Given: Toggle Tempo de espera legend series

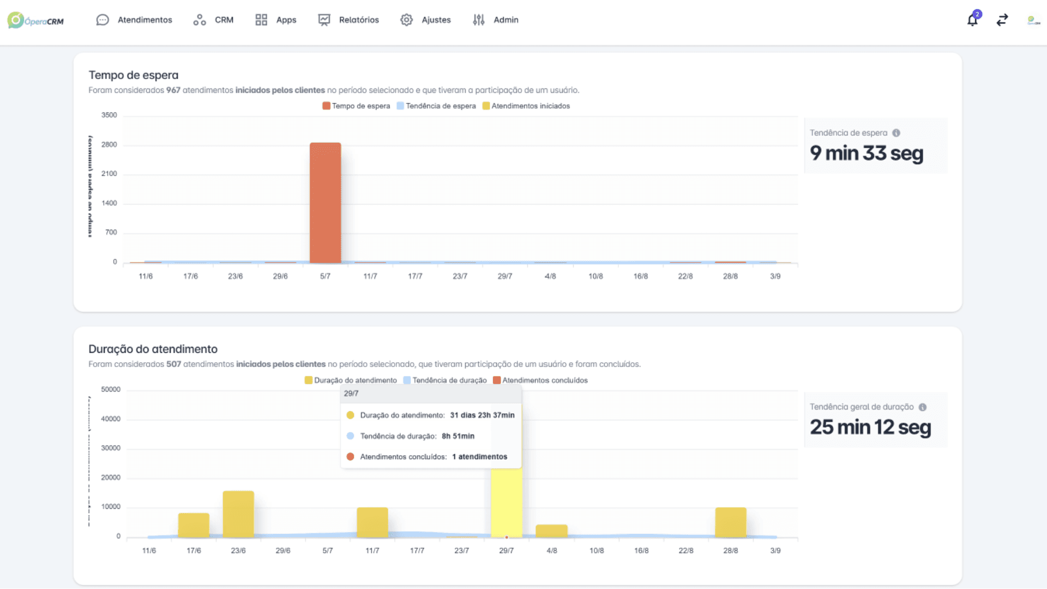Looking at the screenshot, I should [x=356, y=106].
